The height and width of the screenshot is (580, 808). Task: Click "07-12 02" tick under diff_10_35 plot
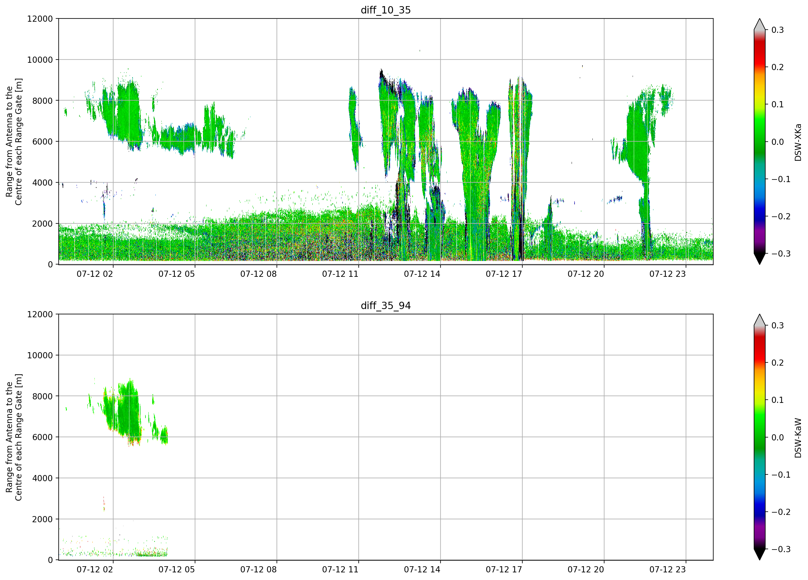pos(95,274)
